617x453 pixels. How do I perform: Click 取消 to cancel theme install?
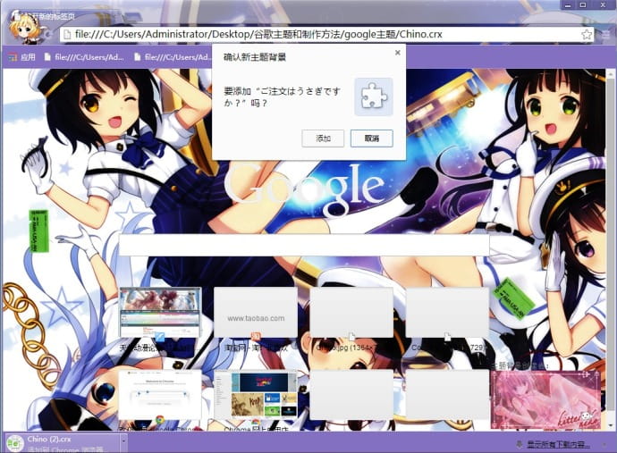[371, 138]
